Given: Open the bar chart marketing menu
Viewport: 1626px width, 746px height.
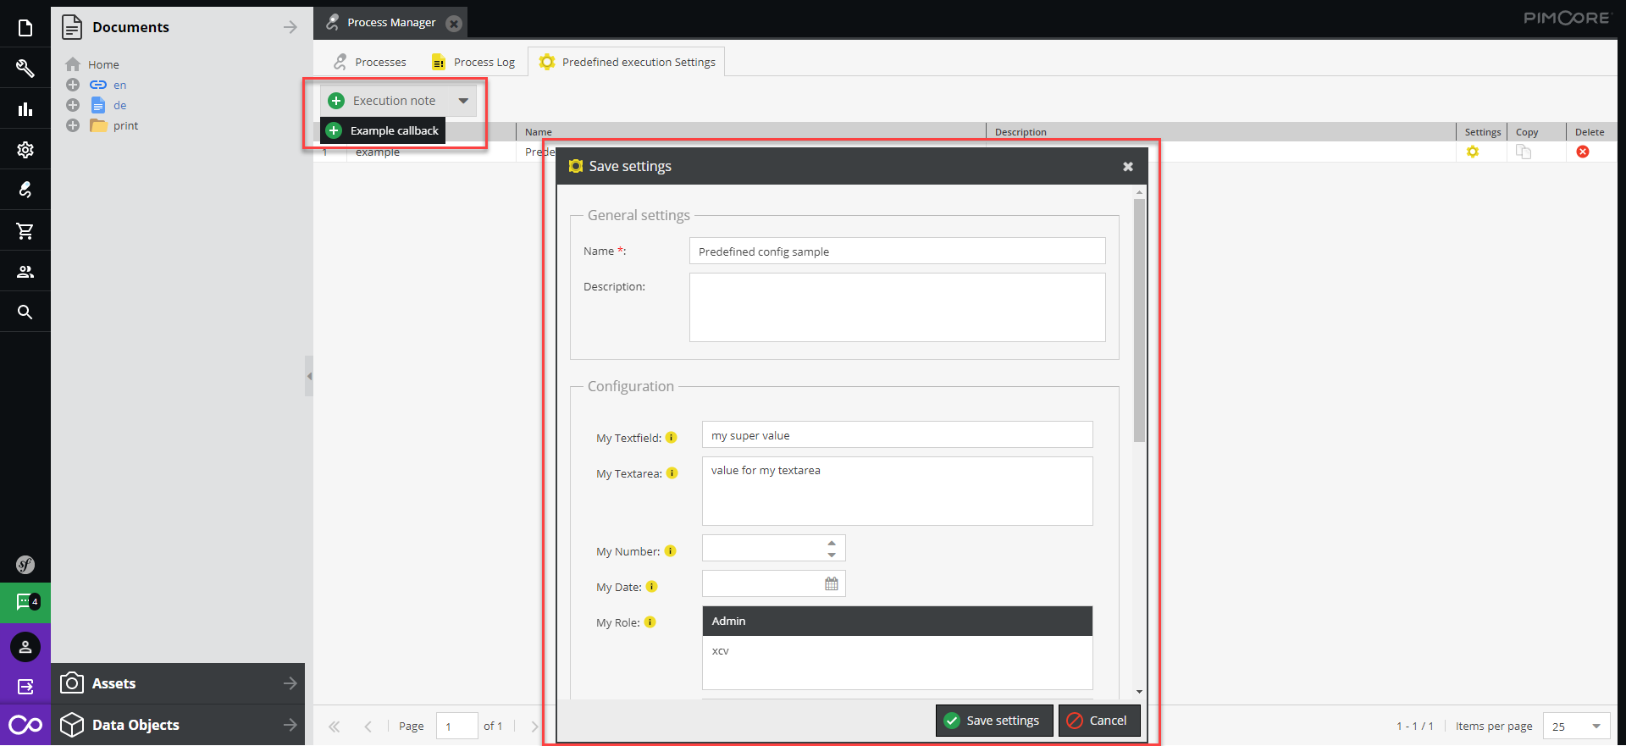Looking at the screenshot, I should click(x=25, y=109).
